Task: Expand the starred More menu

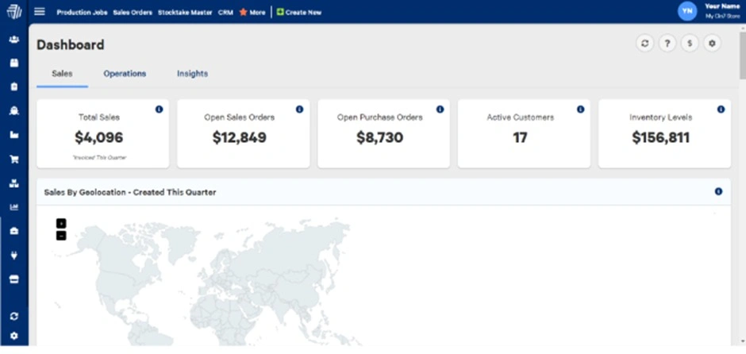Action: point(252,13)
